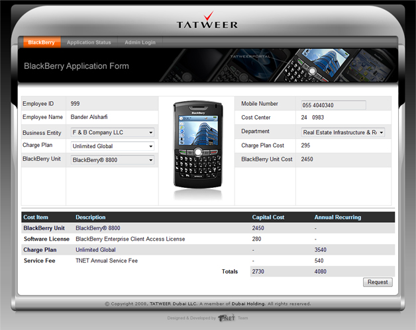Click the Request button

click(x=378, y=282)
